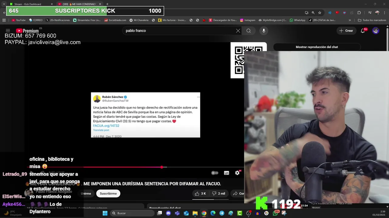
Task: Open the CORREO bookmark
Action: 36,20
